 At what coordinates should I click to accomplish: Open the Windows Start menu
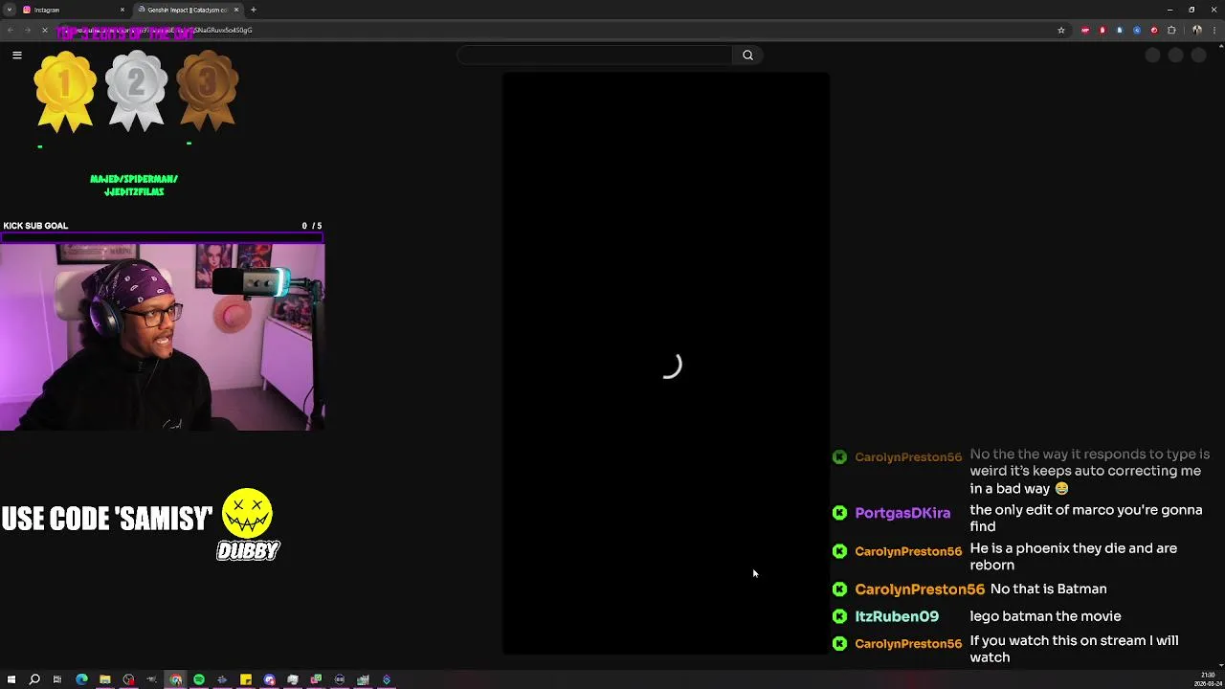pos(11,679)
